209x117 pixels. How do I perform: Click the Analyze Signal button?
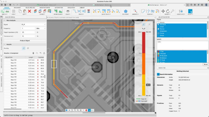[25, 41]
